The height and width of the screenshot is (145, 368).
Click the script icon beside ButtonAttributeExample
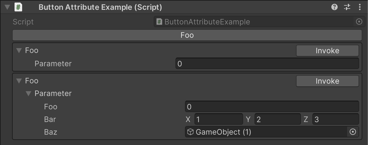[x=159, y=22]
